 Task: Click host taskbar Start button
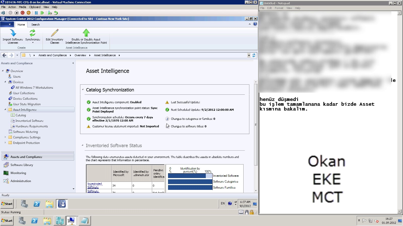pyautogui.click(x=7, y=221)
